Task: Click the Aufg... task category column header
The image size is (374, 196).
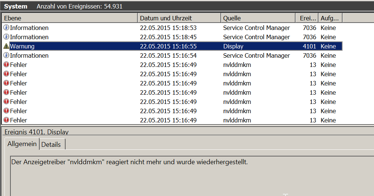Action: tap(330, 18)
